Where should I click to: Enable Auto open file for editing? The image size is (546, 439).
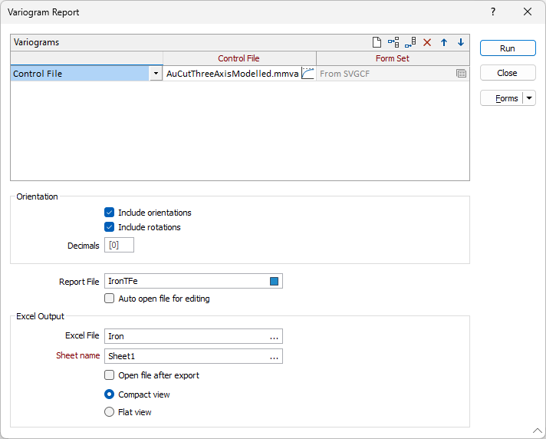(110, 299)
